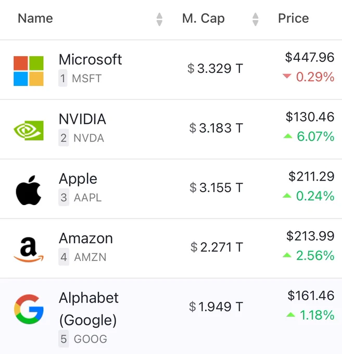Sort by Name using sort arrows

tap(159, 19)
